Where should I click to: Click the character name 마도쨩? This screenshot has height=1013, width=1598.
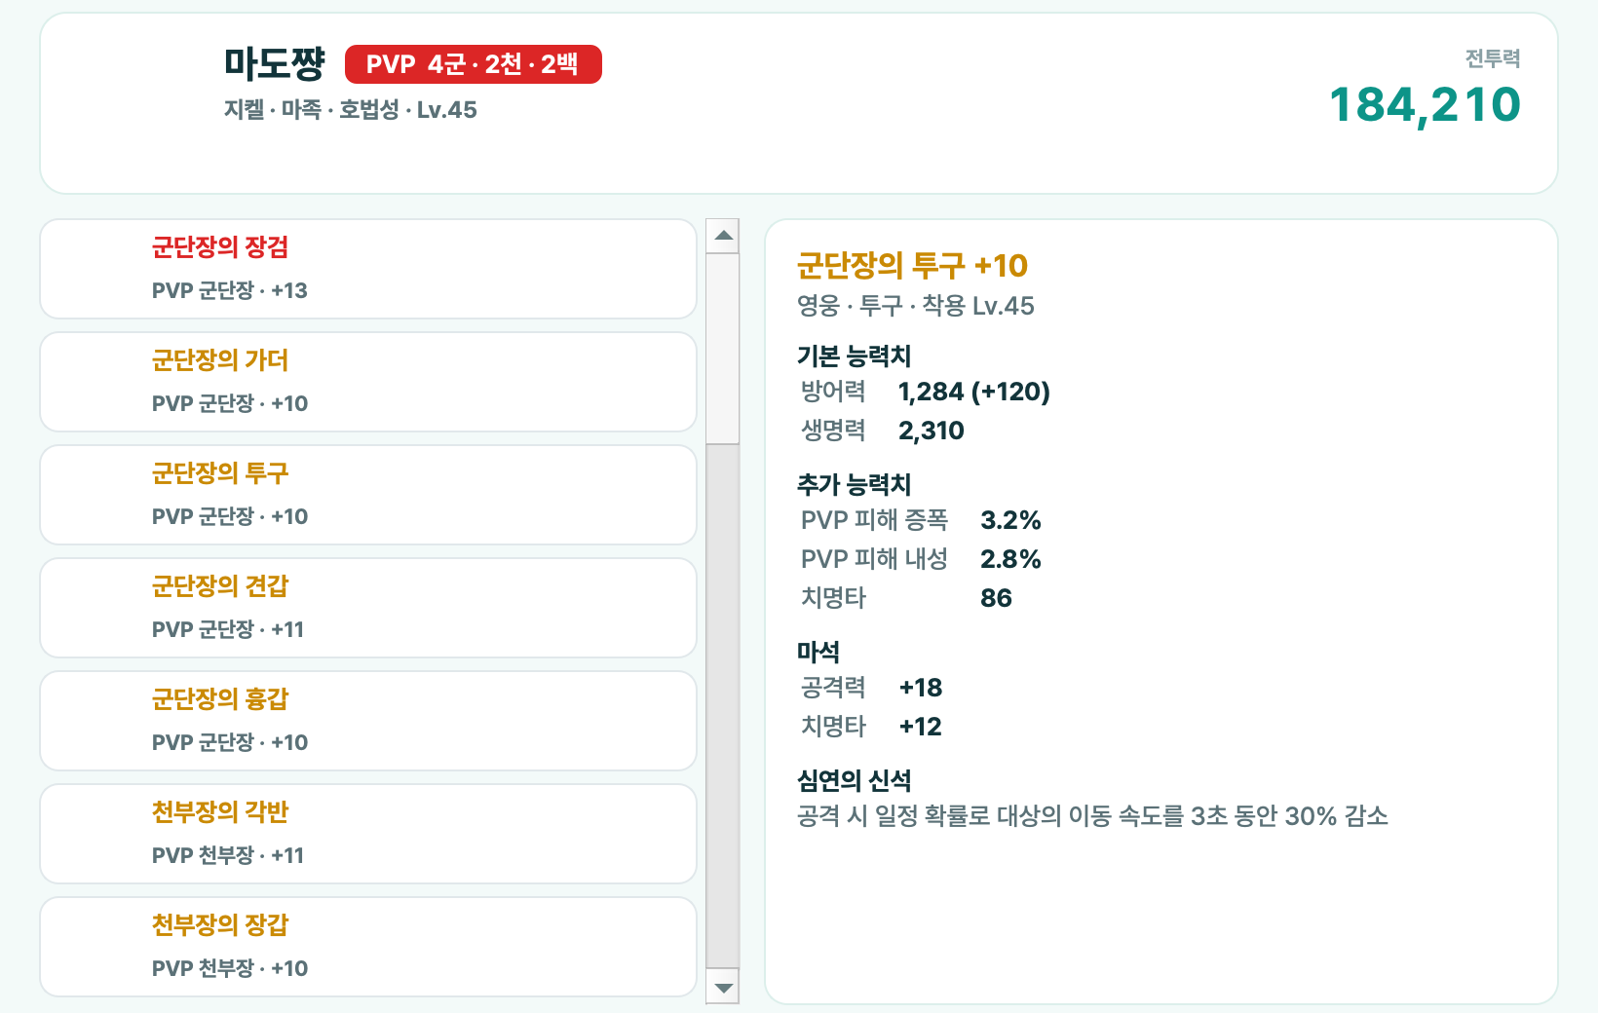click(275, 64)
